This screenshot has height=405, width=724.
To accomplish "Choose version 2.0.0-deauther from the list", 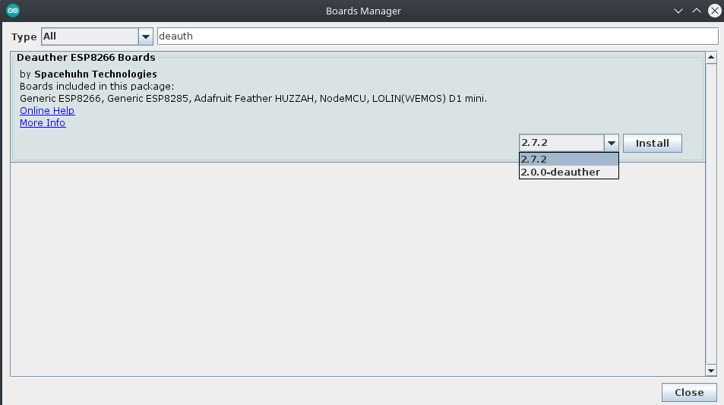I will click(x=569, y=172).
